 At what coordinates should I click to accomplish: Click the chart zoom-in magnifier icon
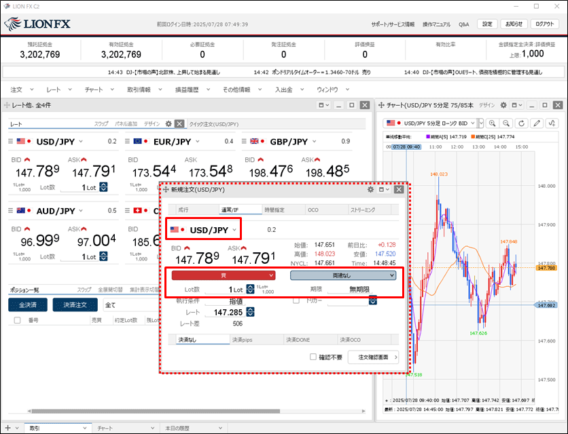click(x=491, y=123)
